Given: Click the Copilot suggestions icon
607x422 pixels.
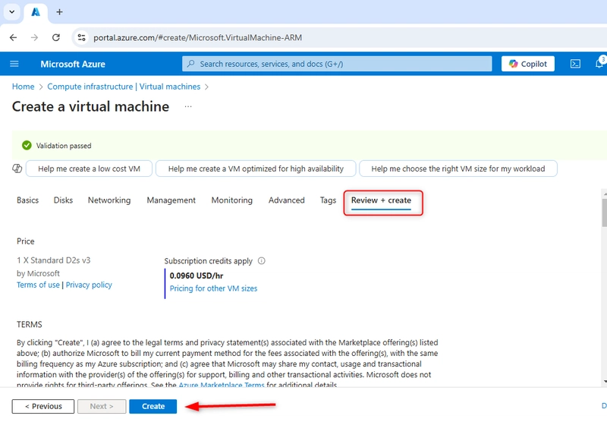Looking at the screenshot, I should click(x=17, y=168).
